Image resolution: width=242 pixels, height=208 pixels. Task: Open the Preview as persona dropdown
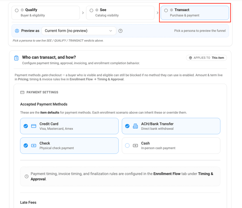[x=79, y=31]
